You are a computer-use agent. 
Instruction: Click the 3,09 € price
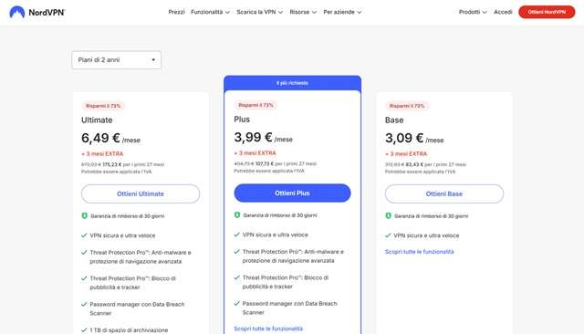tap(404, 138)
